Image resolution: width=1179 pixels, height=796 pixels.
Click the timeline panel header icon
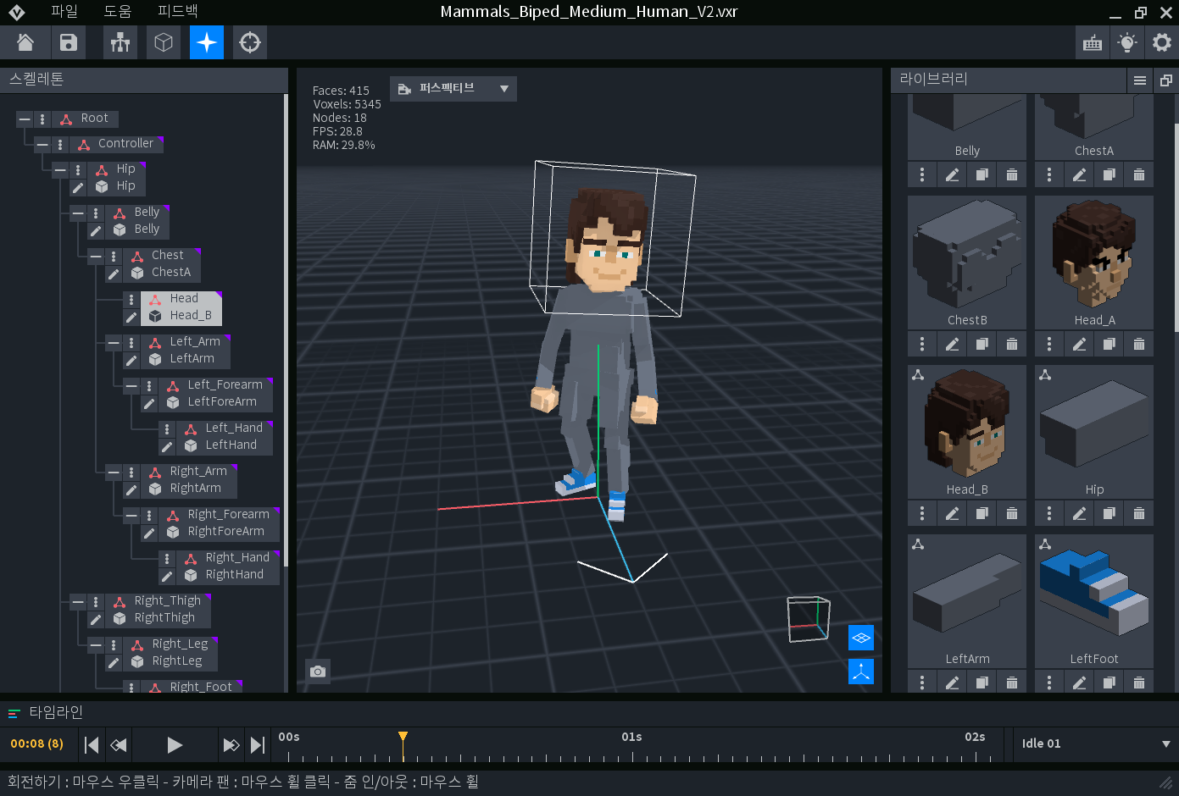14,713
